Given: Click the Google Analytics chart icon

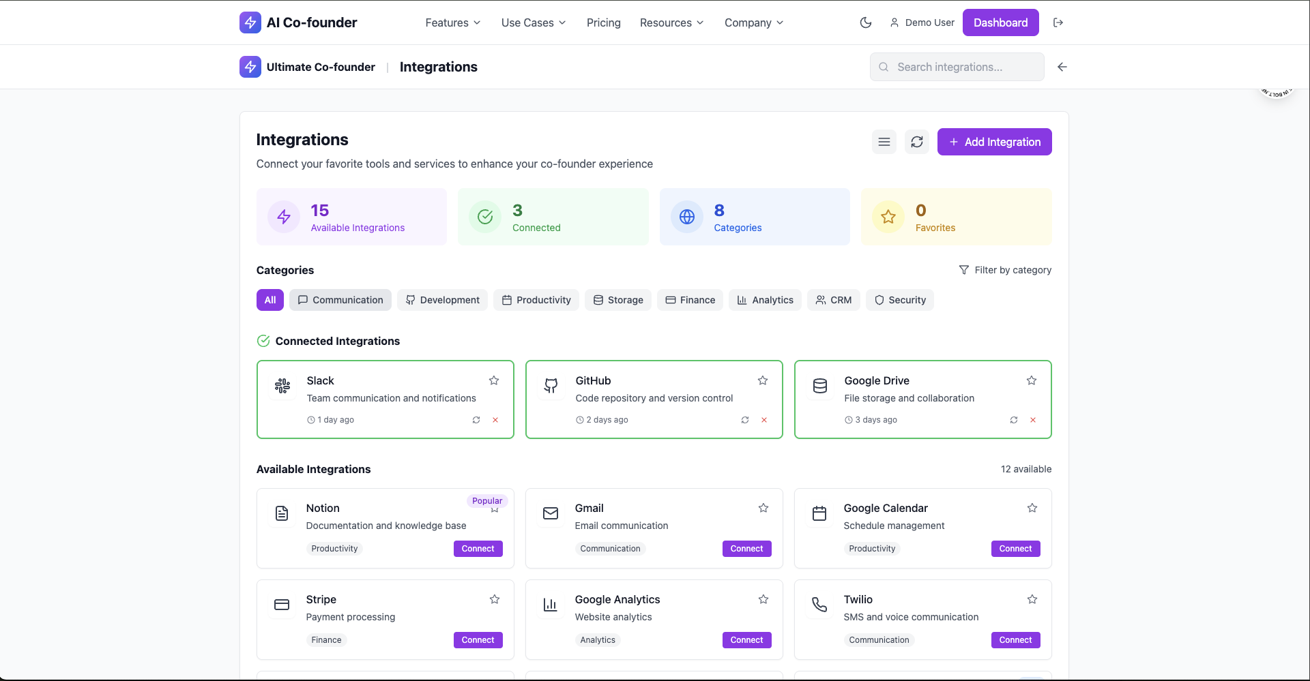Looking at the screenshot, I should [551, 605].
